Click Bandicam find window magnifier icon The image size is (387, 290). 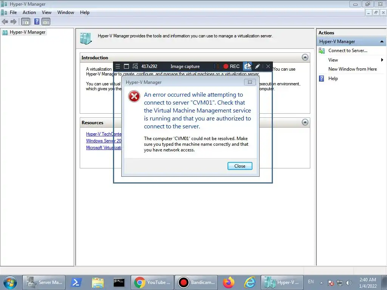pos(135,66)
